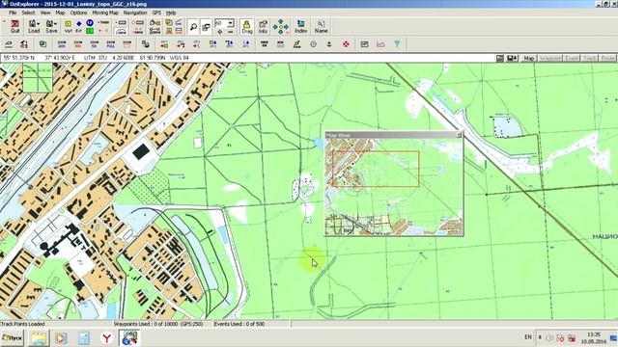This screenshot has height=347, width=618.
Task: Open the Map menu
Action: (60, 13)
